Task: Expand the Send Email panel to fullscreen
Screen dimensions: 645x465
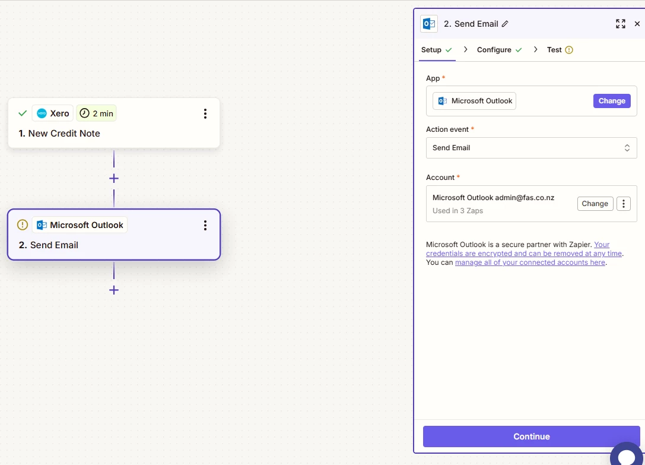Action: click(x=620, y=24)
